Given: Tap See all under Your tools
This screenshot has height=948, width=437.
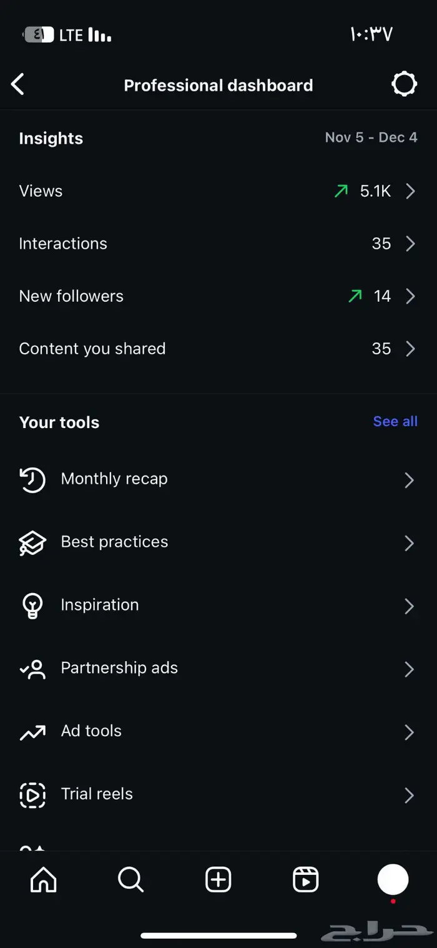Looking at the screenshot, I should (x=395, y=421).
